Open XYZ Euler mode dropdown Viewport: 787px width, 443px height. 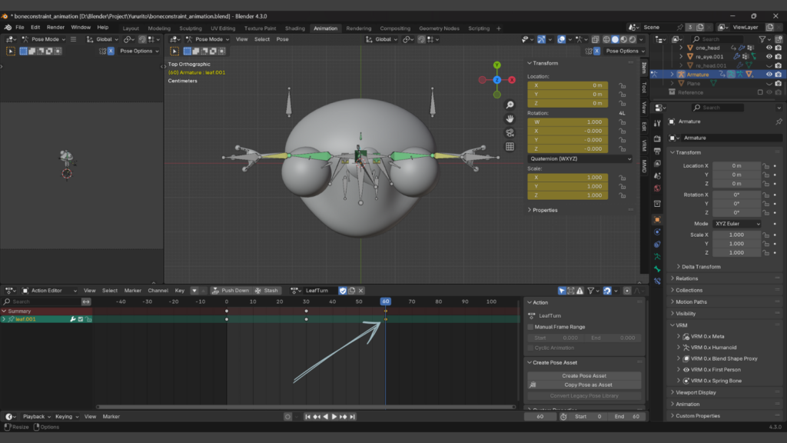point(737,224)
